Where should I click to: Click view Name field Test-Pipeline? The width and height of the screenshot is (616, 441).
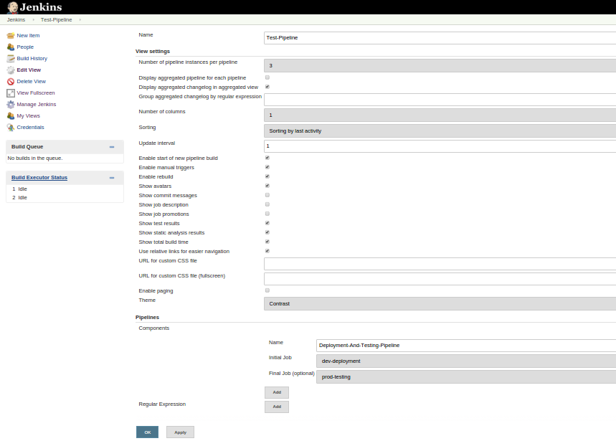click(x=440, y=38)
